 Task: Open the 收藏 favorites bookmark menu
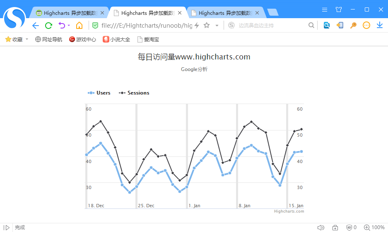[14, 39]
